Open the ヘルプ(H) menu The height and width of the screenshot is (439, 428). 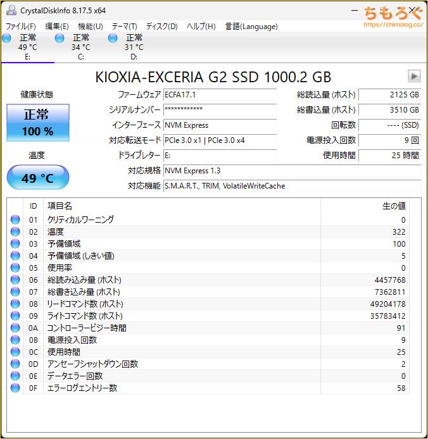pyautogui.click(x=201, y=27)
